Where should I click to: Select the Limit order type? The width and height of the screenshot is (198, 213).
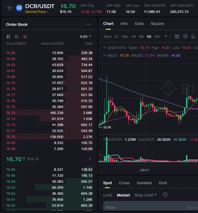(x=108, y=195)
